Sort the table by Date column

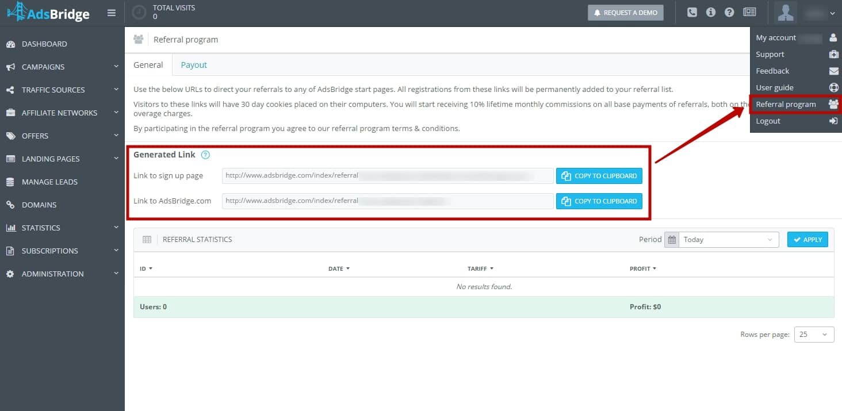339,268
